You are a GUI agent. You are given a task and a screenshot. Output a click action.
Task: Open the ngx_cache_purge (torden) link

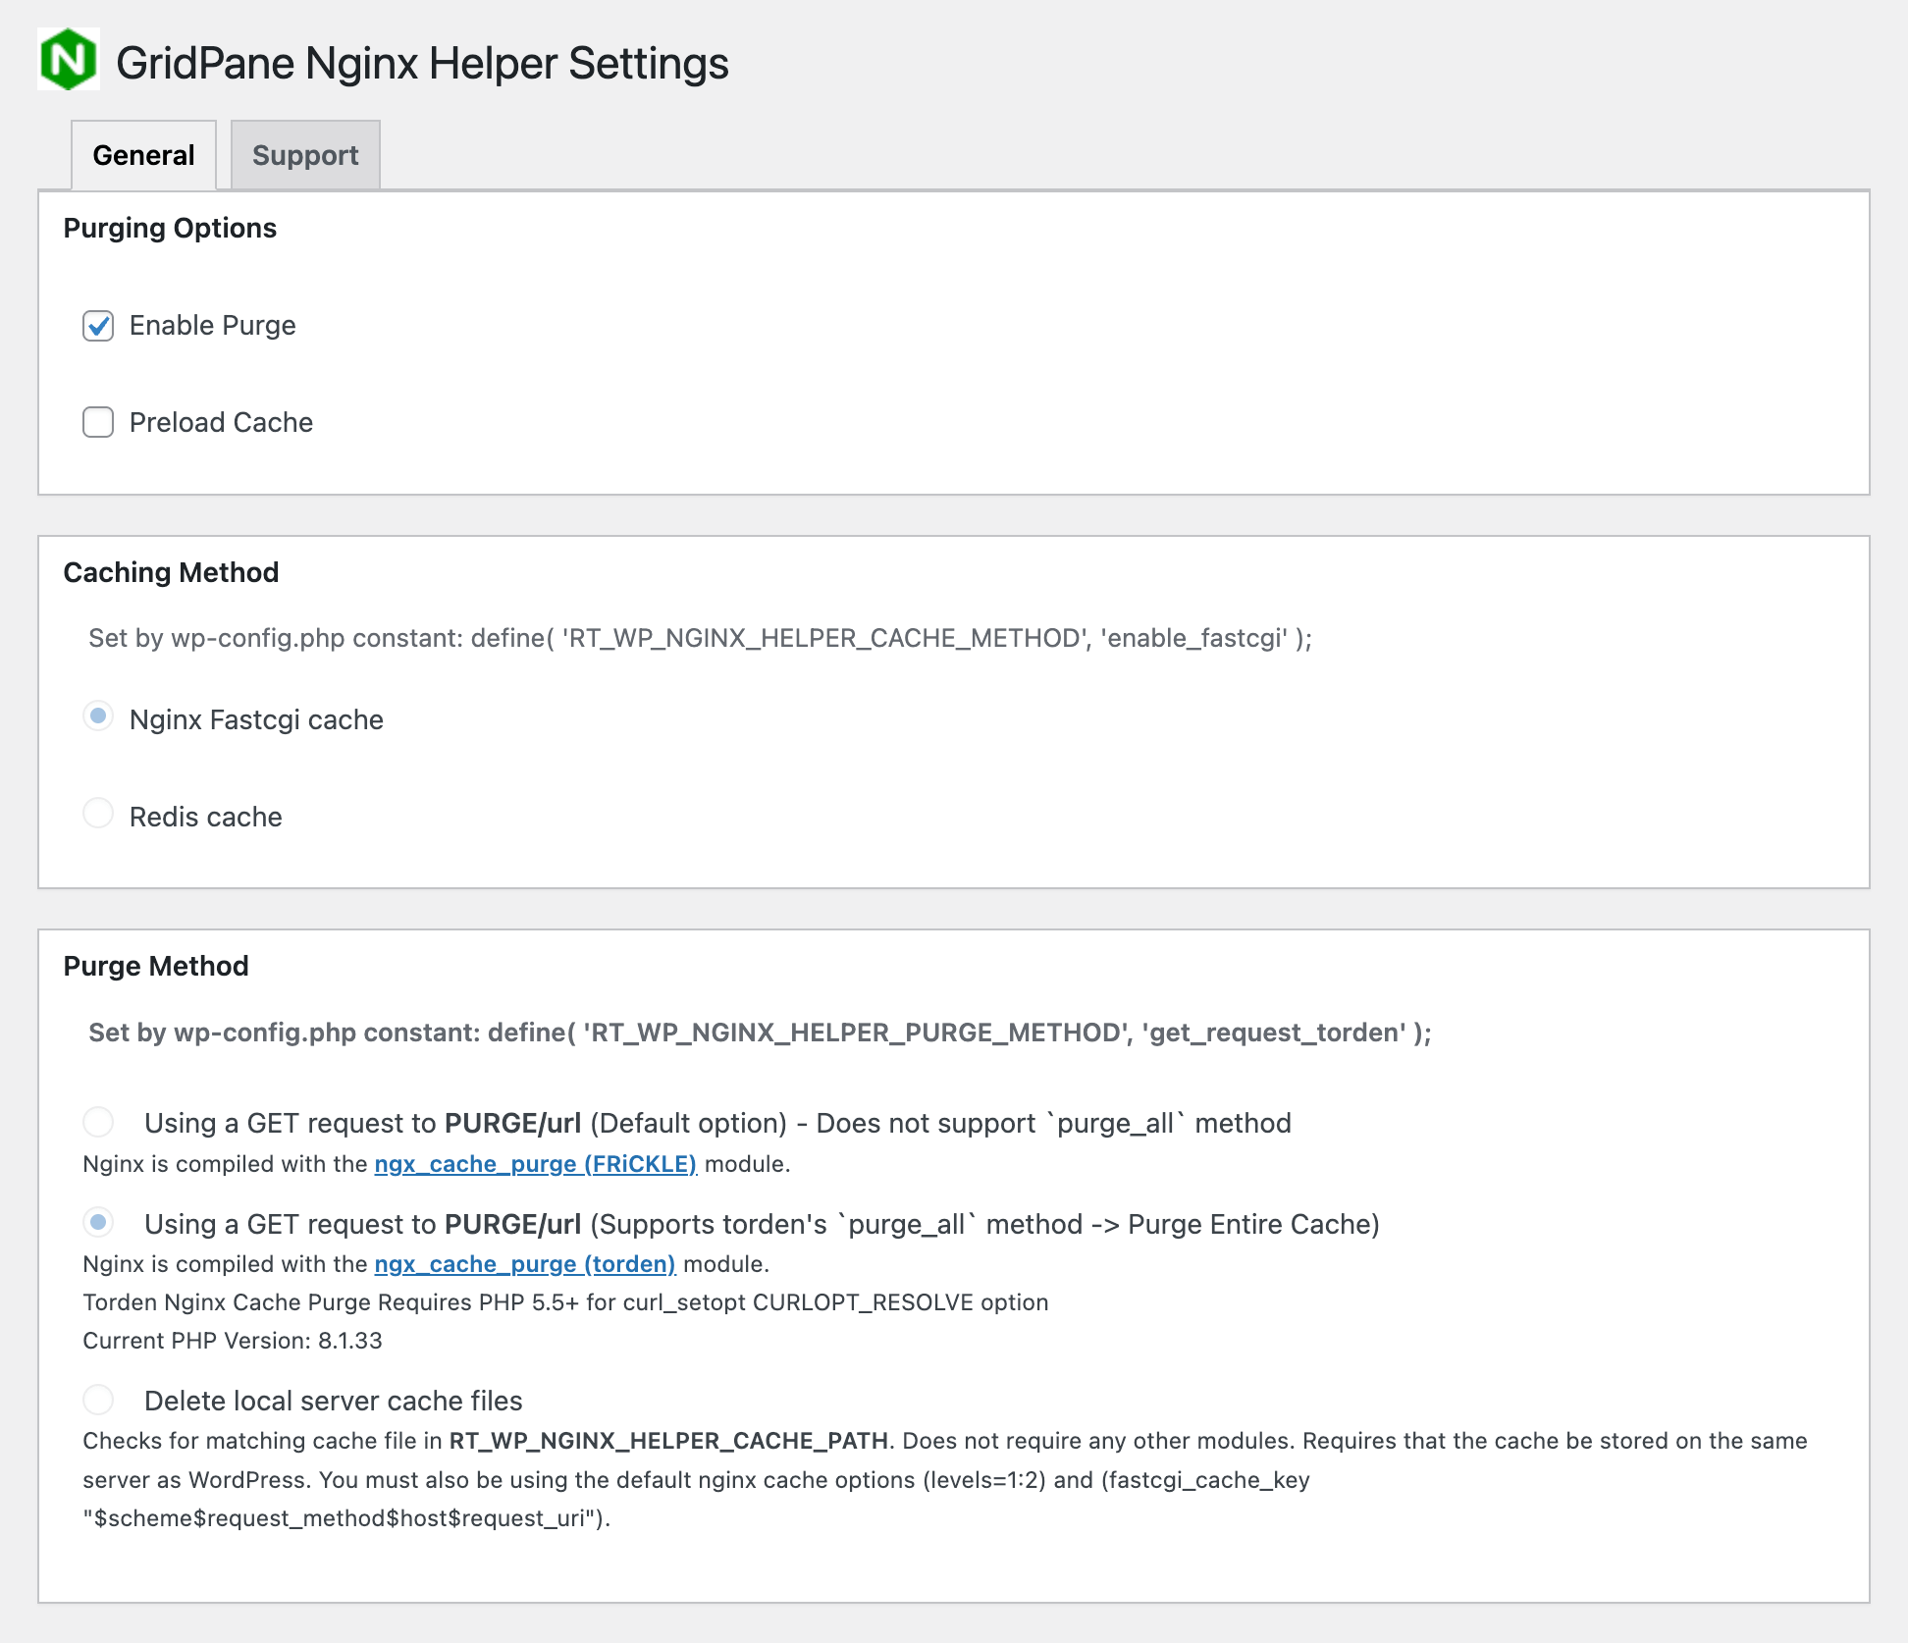[524, 1264]
